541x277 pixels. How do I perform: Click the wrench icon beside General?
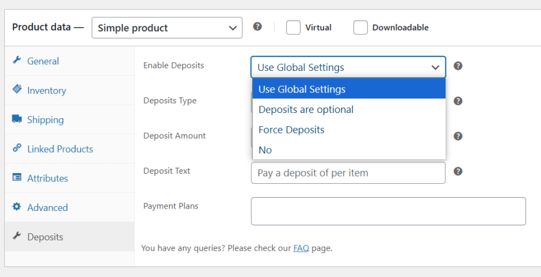(17, 61)
